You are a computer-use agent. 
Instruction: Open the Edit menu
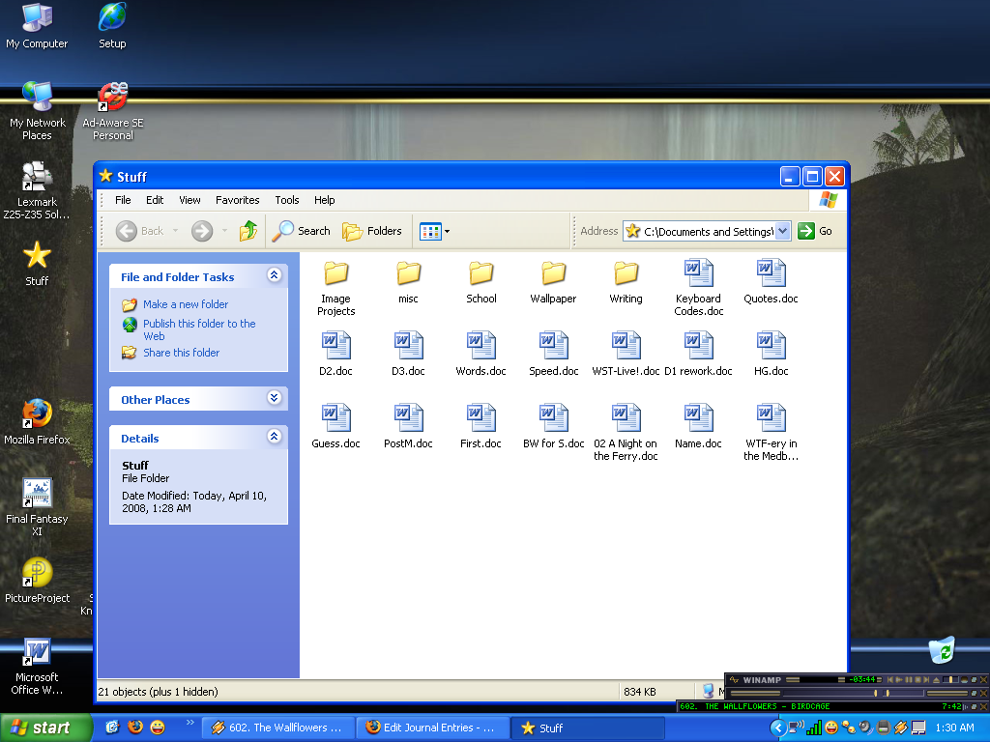(x=155, y=200)
